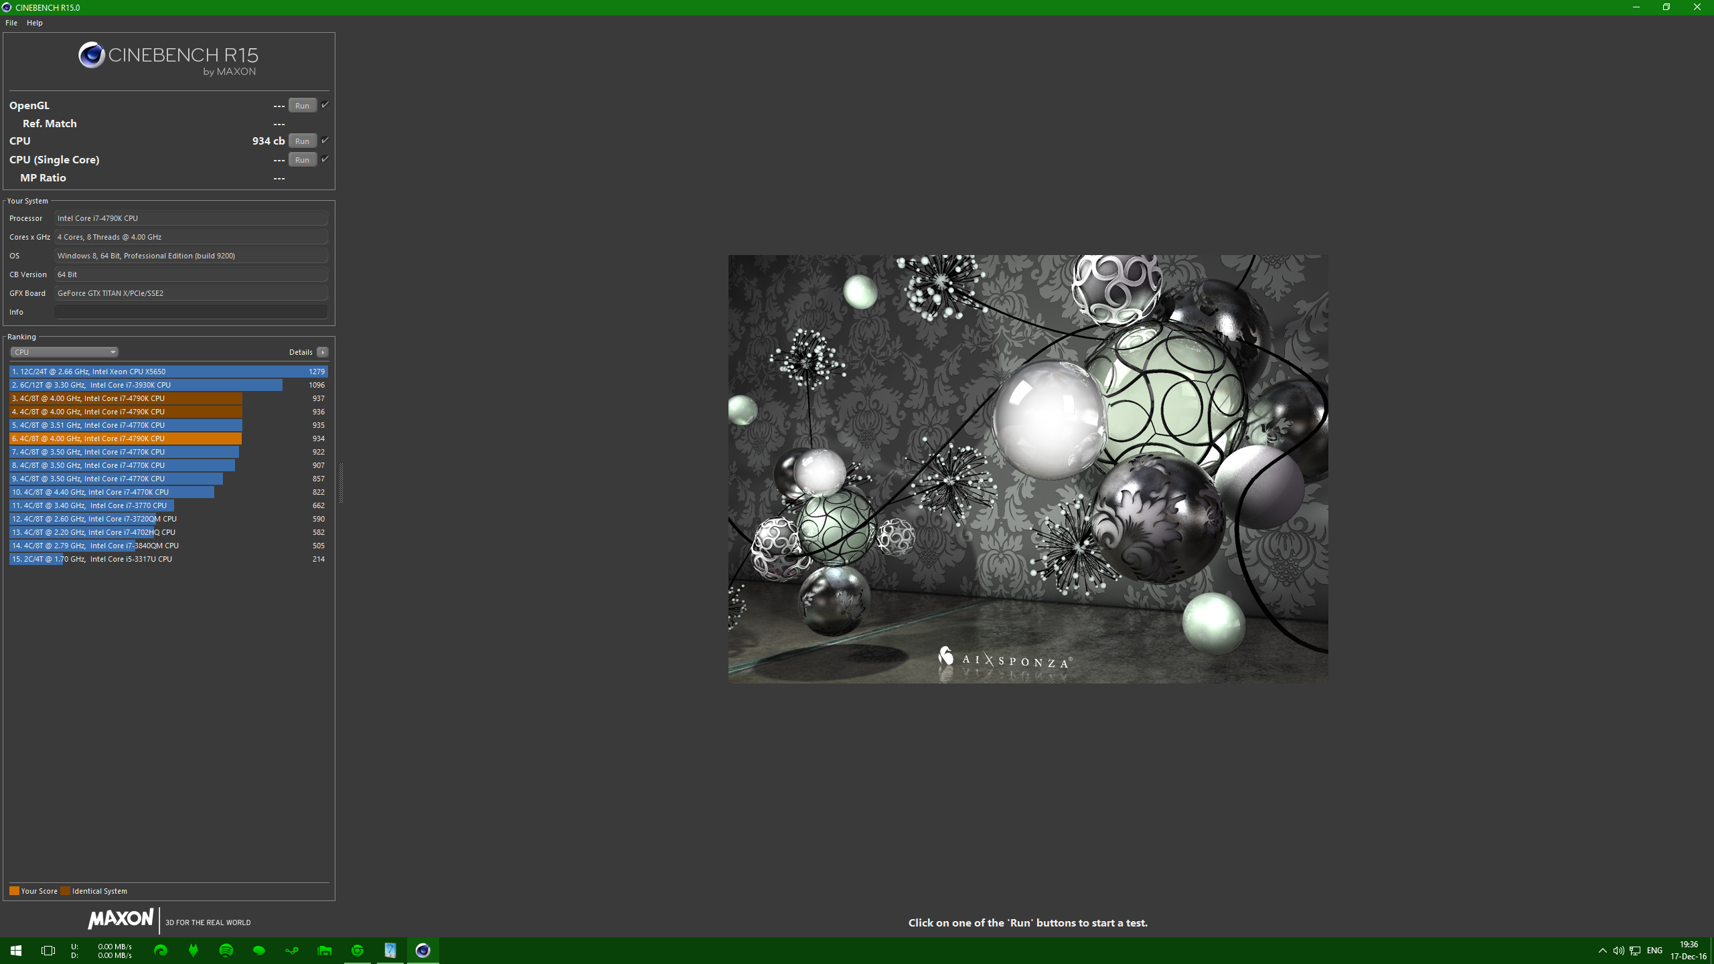Select ranking row 3 scoring 937

[x=169, y=398]
